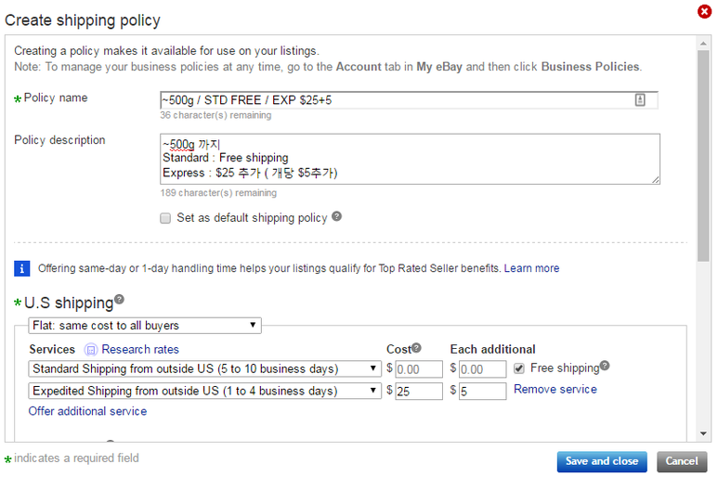
Task: Enable Set as default shipping policy
Action: (165, 218)
